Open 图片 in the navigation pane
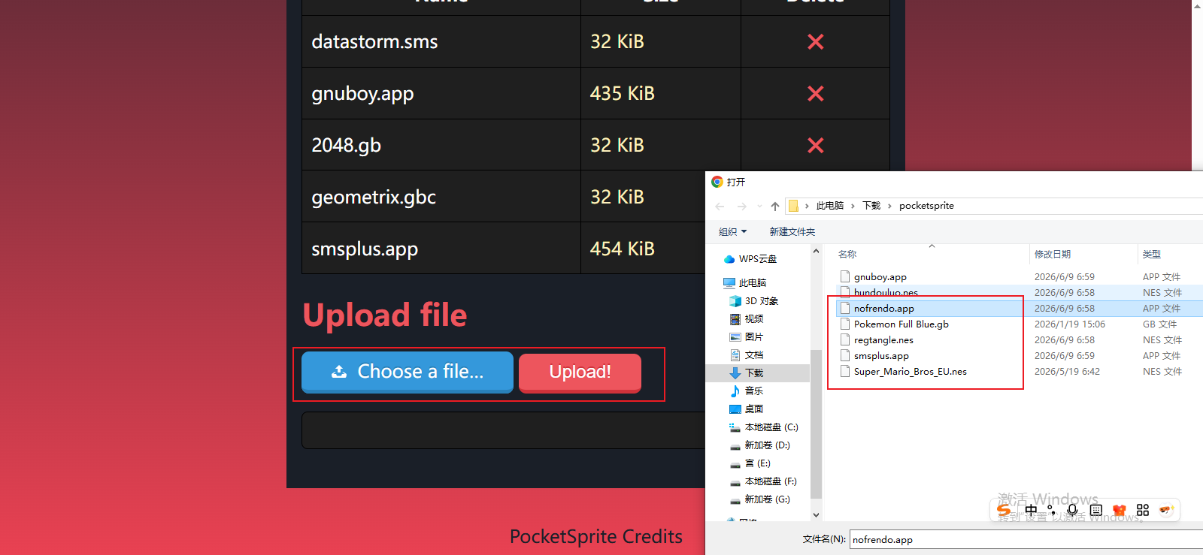 tap(747, 337)
